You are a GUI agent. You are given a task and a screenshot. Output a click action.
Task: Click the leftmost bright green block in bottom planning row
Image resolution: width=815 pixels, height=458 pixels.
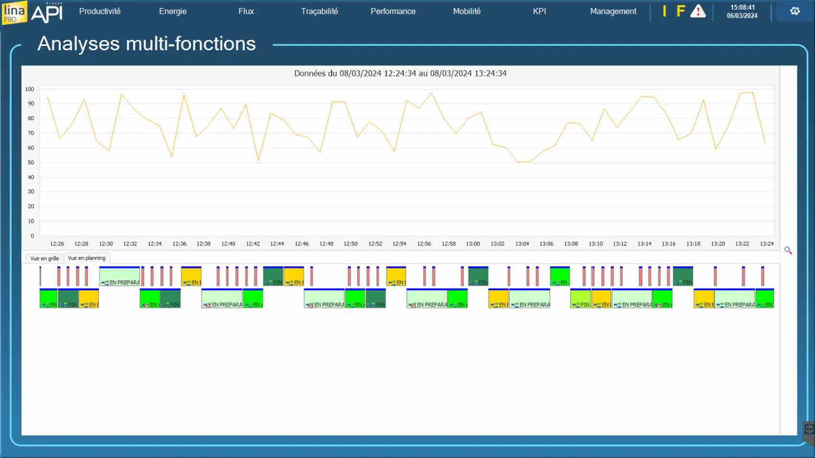[x=48, y=299]
